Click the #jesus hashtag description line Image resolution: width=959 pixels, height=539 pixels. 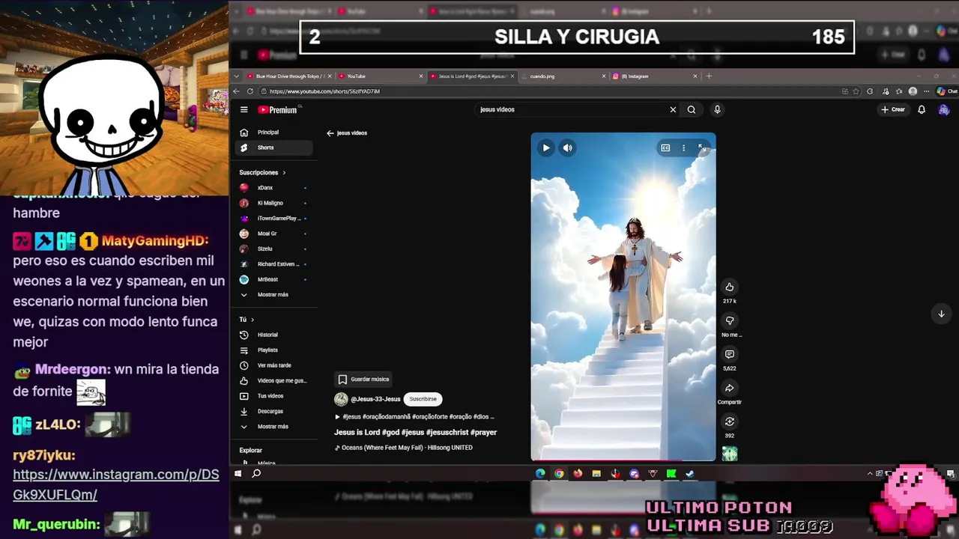414,417
